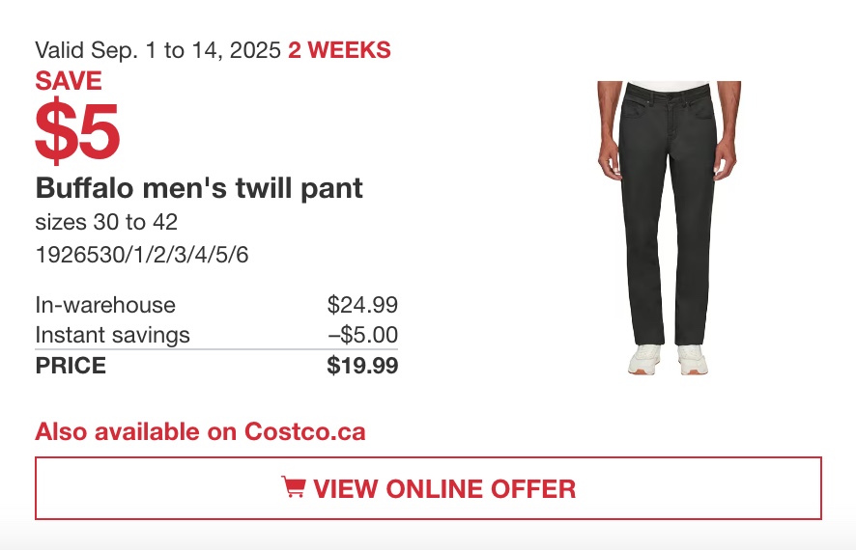Click the white sneakers in product photo
The width and height of the screenshot is (856, 550).
pyautogui.click(x=669, y=359)
